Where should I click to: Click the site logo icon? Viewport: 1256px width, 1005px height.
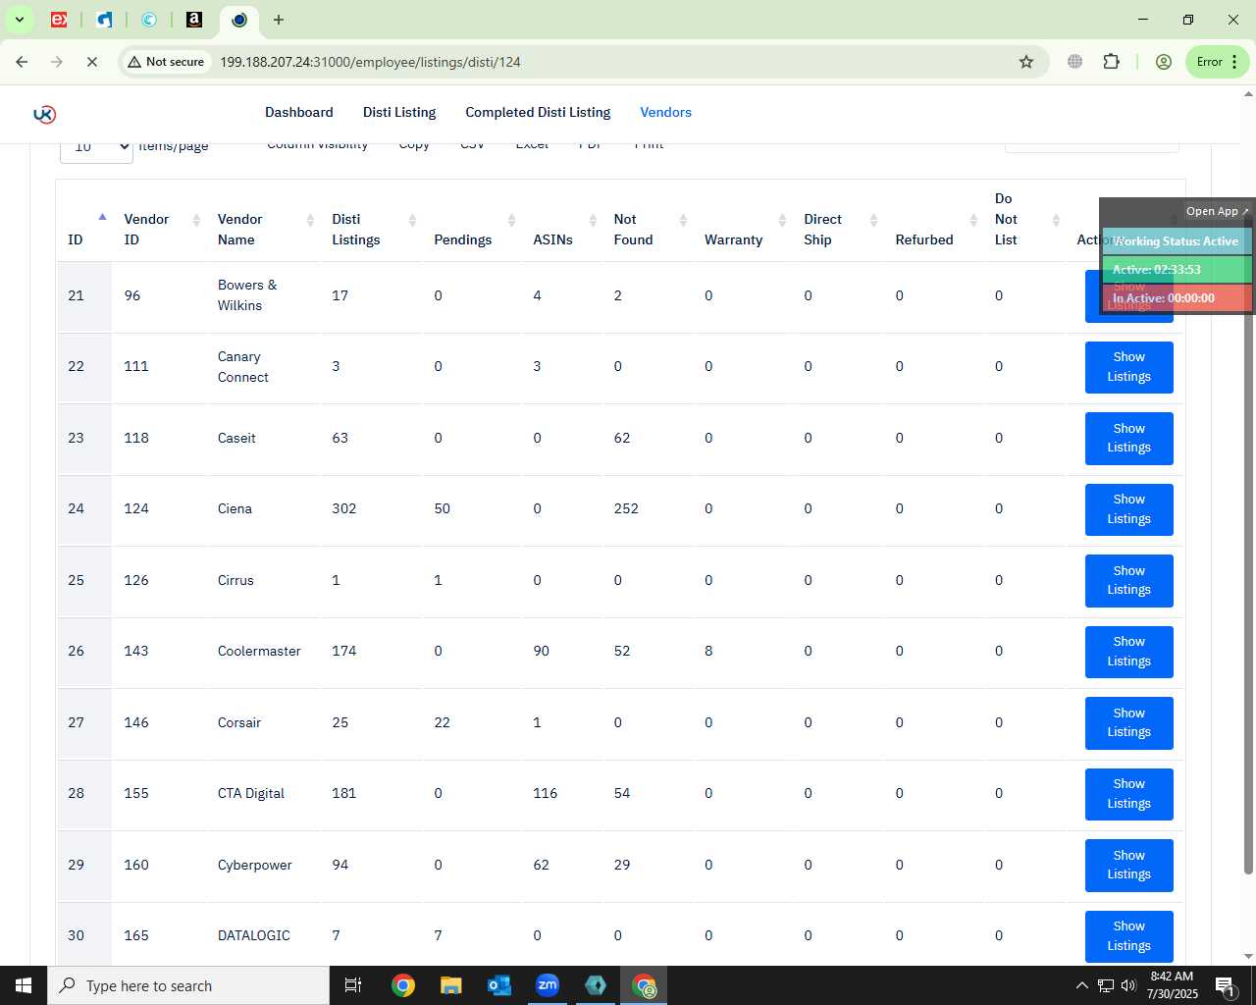pyautogui.click(x=44, y=114)
